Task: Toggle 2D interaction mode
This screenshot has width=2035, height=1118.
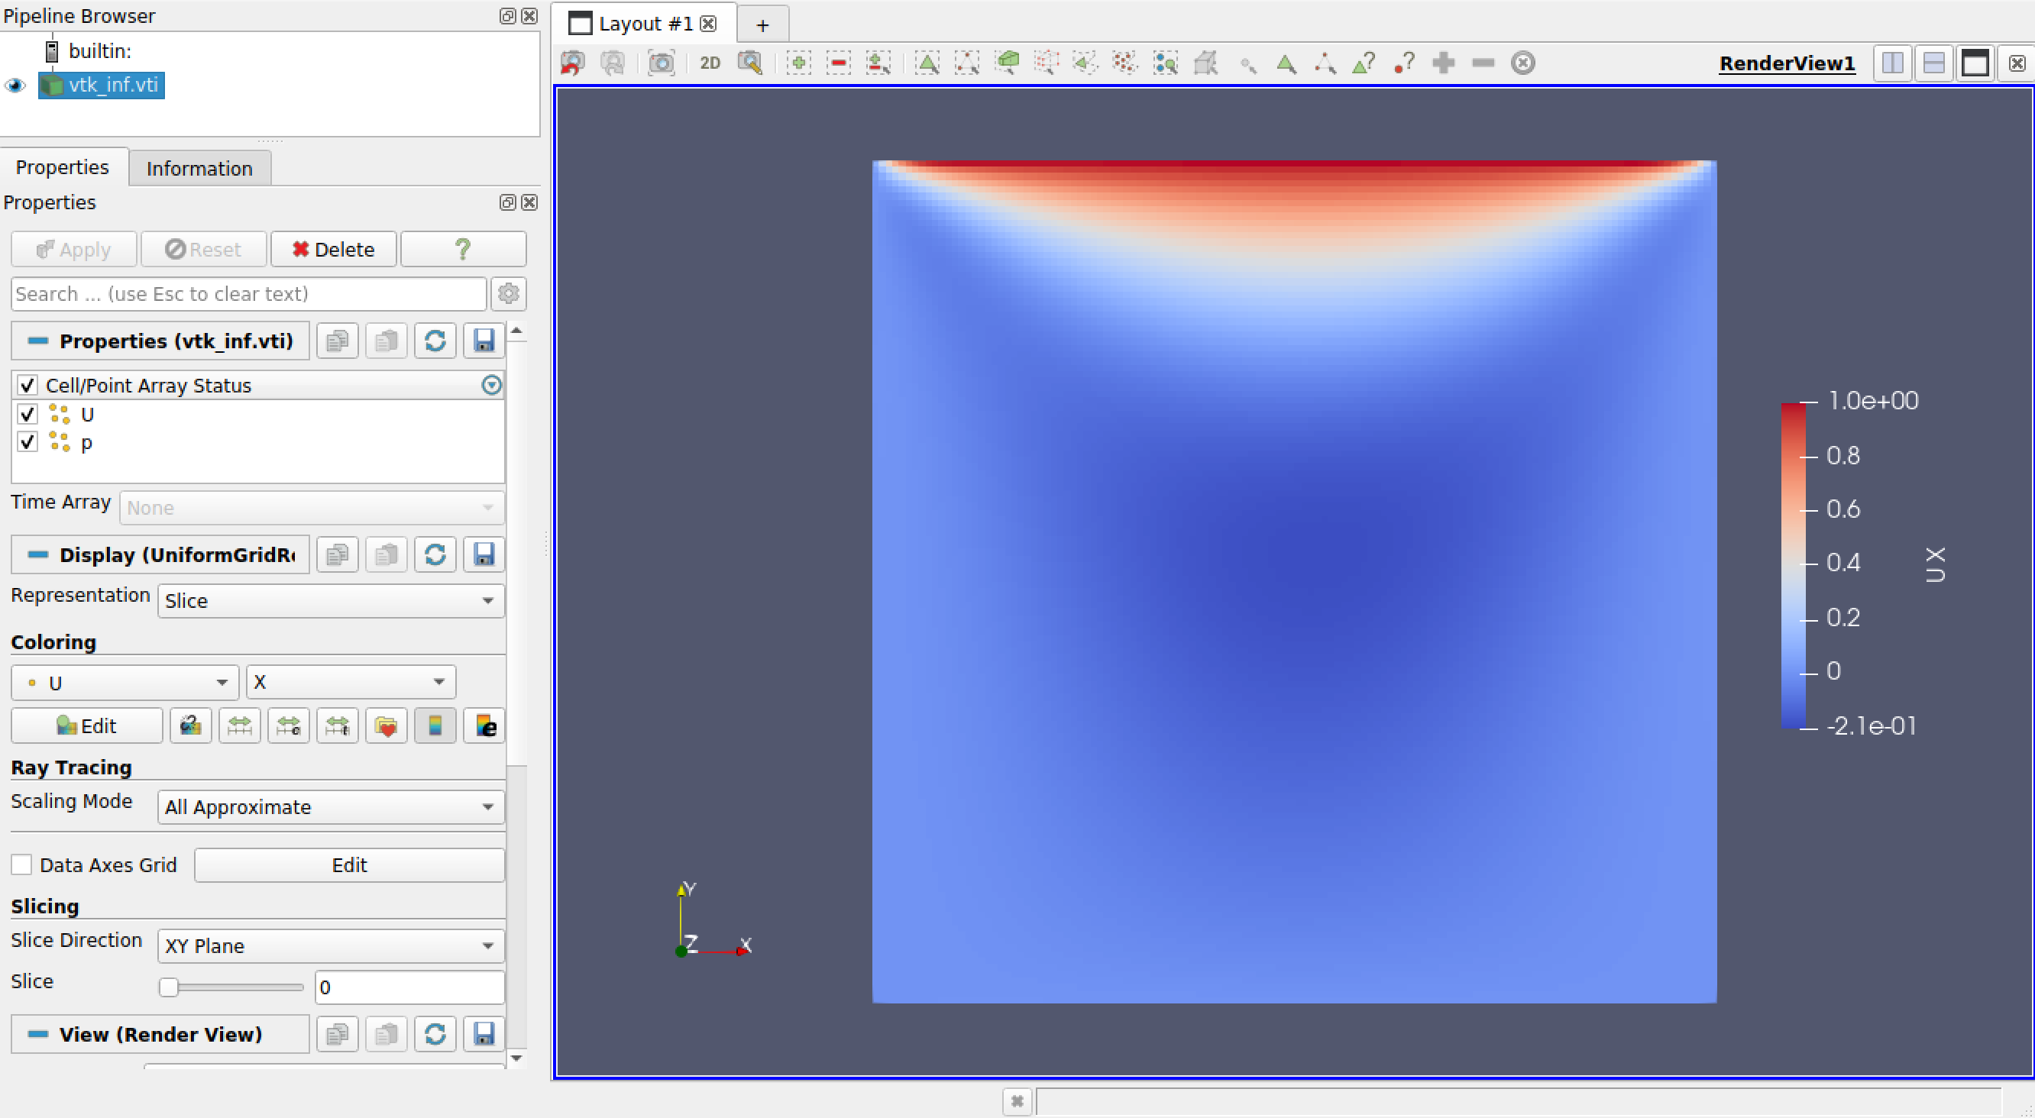Action: [710, 63]
